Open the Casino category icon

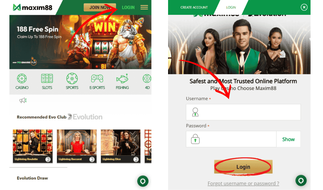22,78
